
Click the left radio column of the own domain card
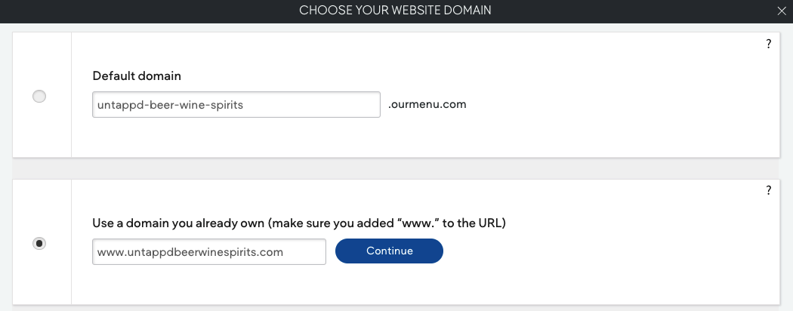[42, 242]
